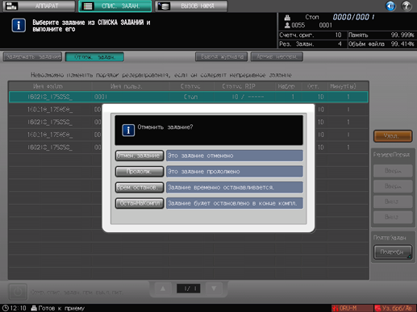Click the Счетч. ориг. counter value
Image resolution: width=417 pixels, height=312 pixels.
(x=338, y=35)
